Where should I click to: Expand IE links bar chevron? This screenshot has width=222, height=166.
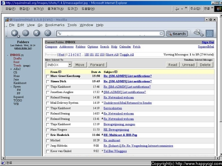pyautogui.click(x=212, y=8)
